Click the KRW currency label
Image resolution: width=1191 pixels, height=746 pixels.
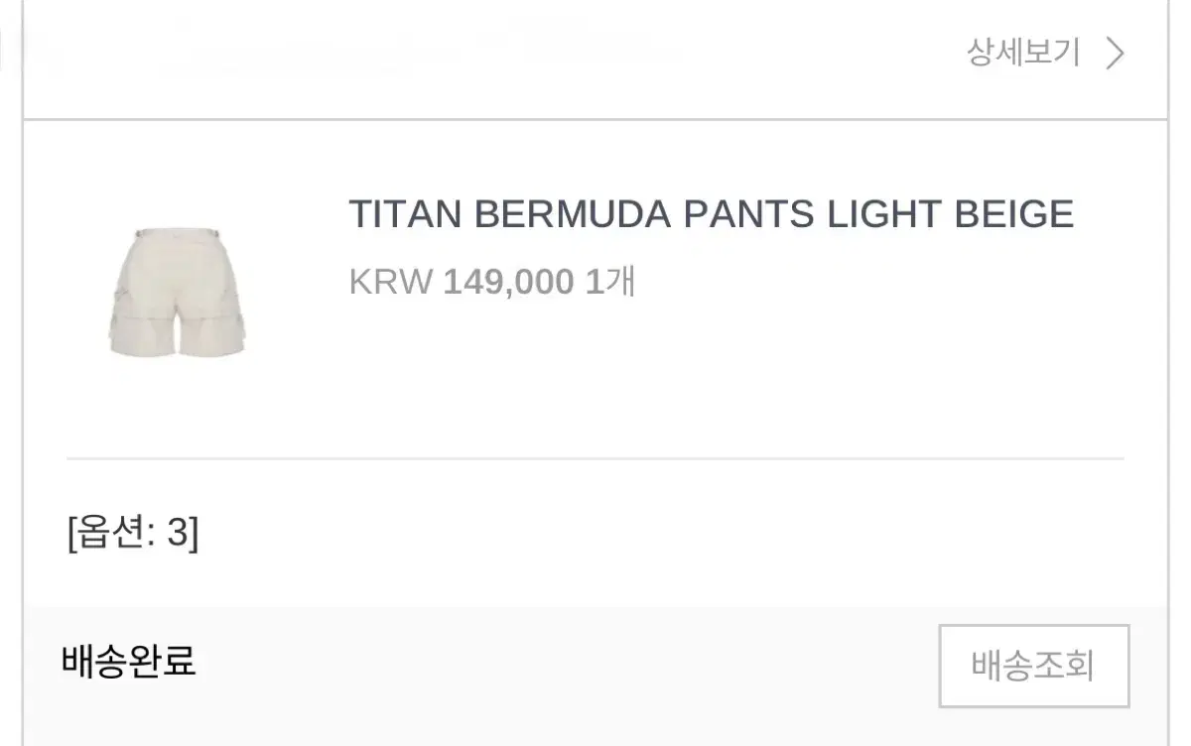(x=390, y=283)
